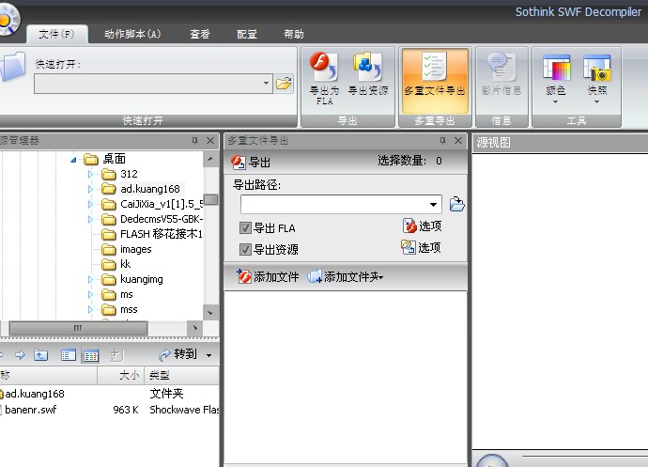Switch to details view icon

[x=90, y=355]
